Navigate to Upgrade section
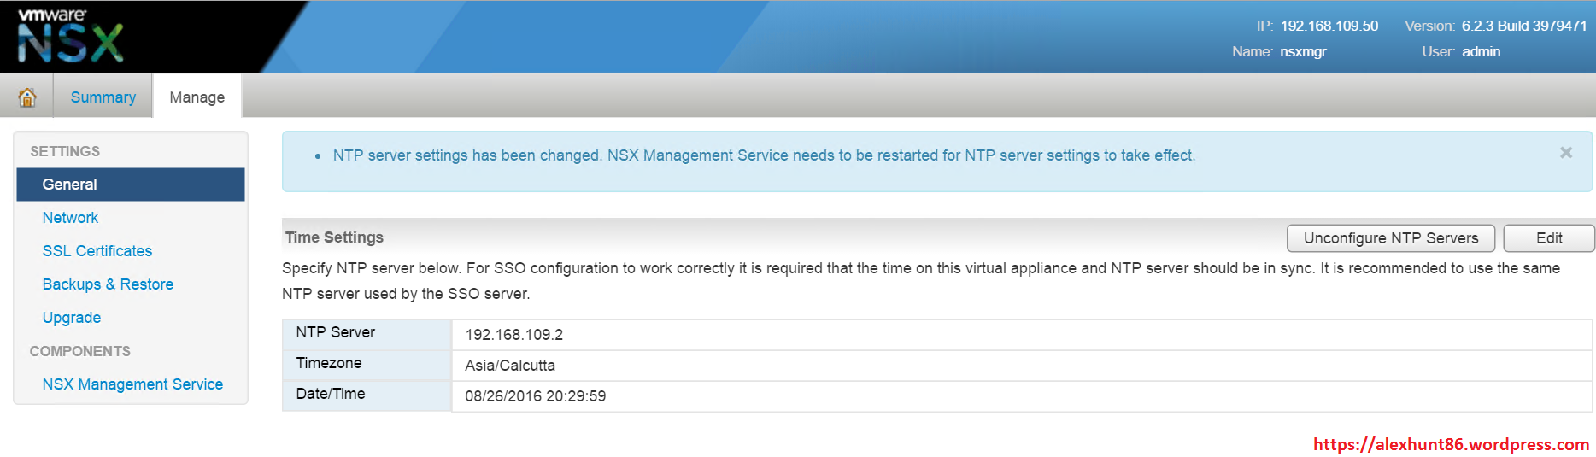1596x457 pixels. click(x=72, y=318)
